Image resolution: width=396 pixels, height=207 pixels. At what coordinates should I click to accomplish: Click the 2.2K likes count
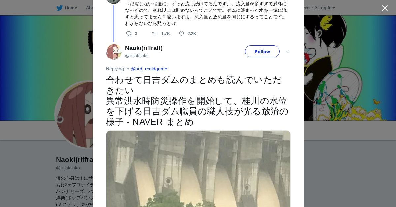(192, 34)
